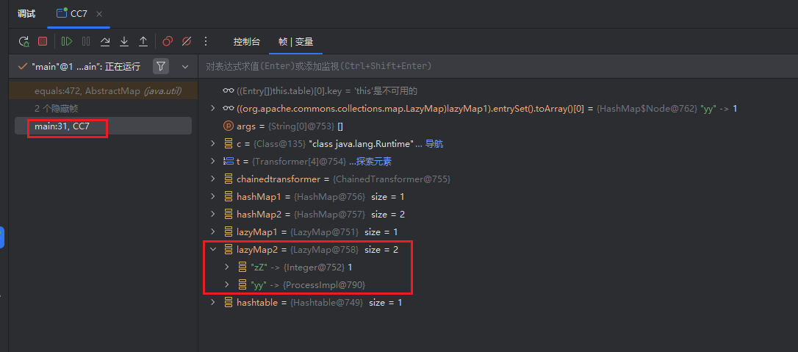Switch to the 控制台 tab
Screen dimensions: 798x352
246,42
